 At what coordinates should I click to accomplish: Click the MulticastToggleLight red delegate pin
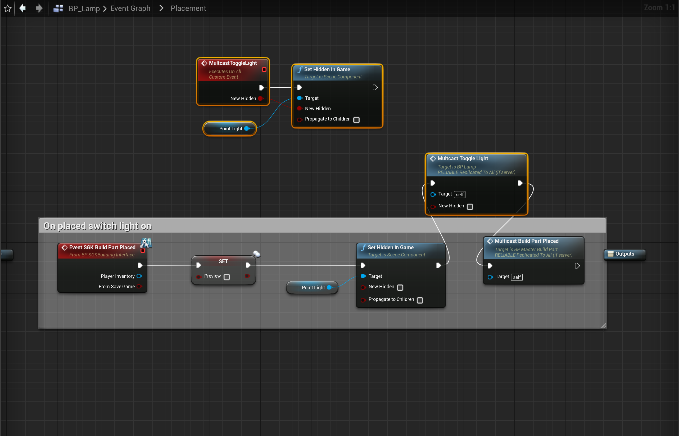pyautogui.click(x=264, y=70)
